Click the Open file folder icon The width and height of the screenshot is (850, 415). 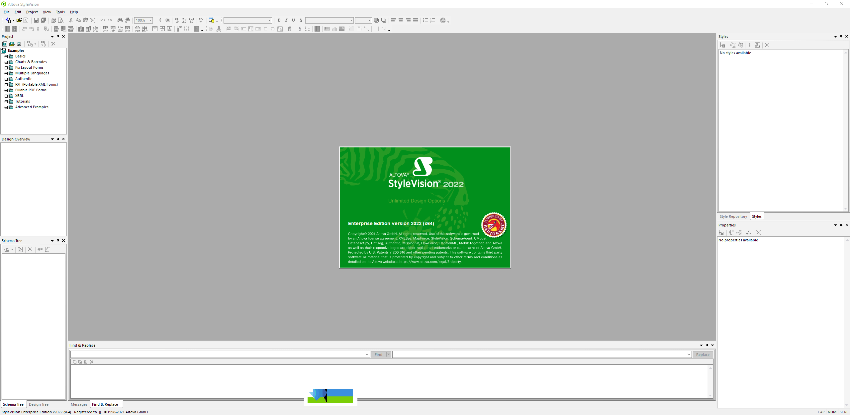(x=19, y=20)
